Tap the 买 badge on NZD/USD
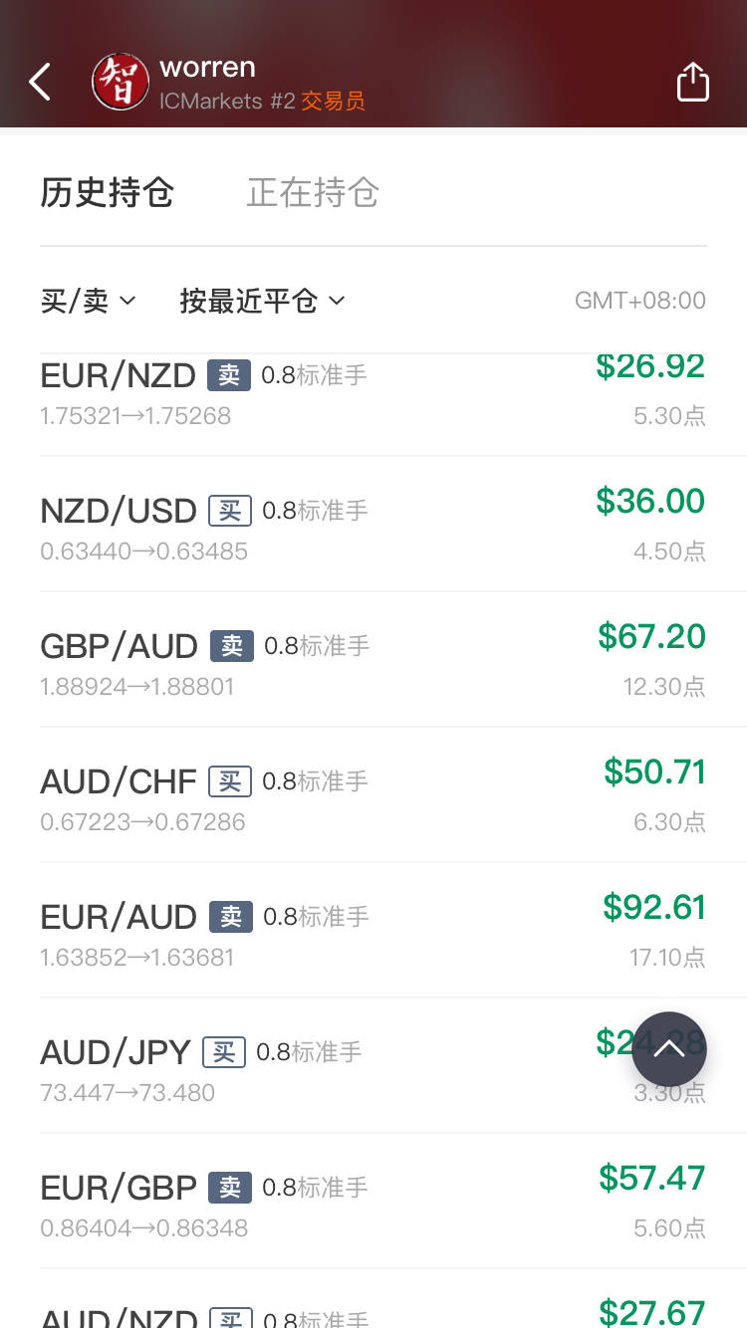 [x=230, y=511]
